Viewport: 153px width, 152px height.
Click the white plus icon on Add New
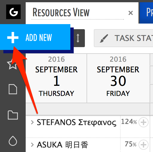coord(13,38)
